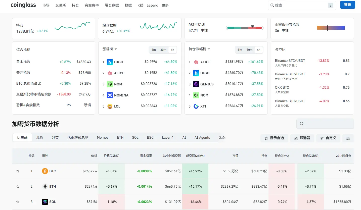361x210 pixels.
Task: Click 黄金指数 row label
Action: point(23,62)
